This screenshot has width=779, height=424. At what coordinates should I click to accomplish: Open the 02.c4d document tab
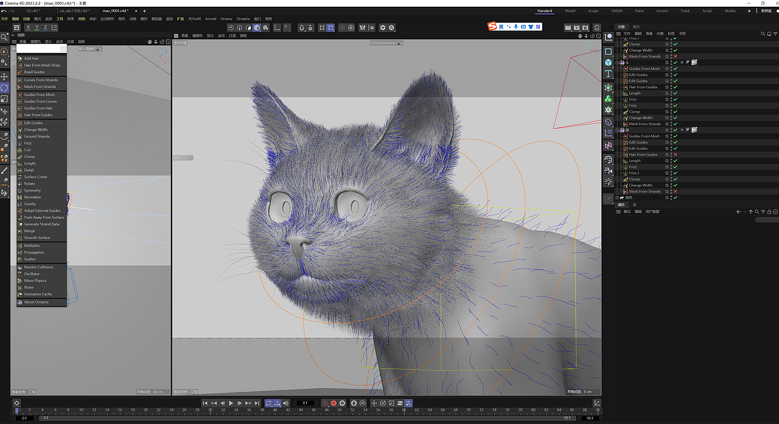pyautogui.click(x=33, y=11)
